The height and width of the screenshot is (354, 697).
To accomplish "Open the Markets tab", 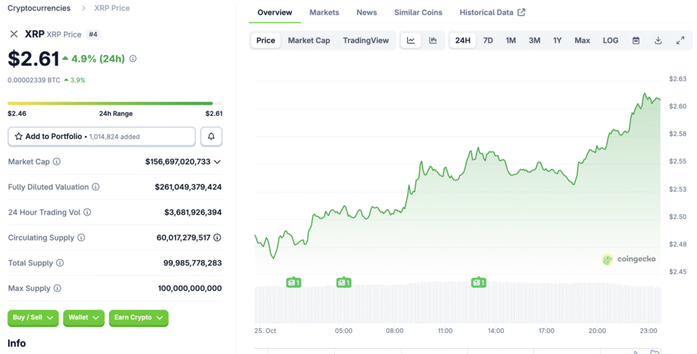I will point(325,12).
